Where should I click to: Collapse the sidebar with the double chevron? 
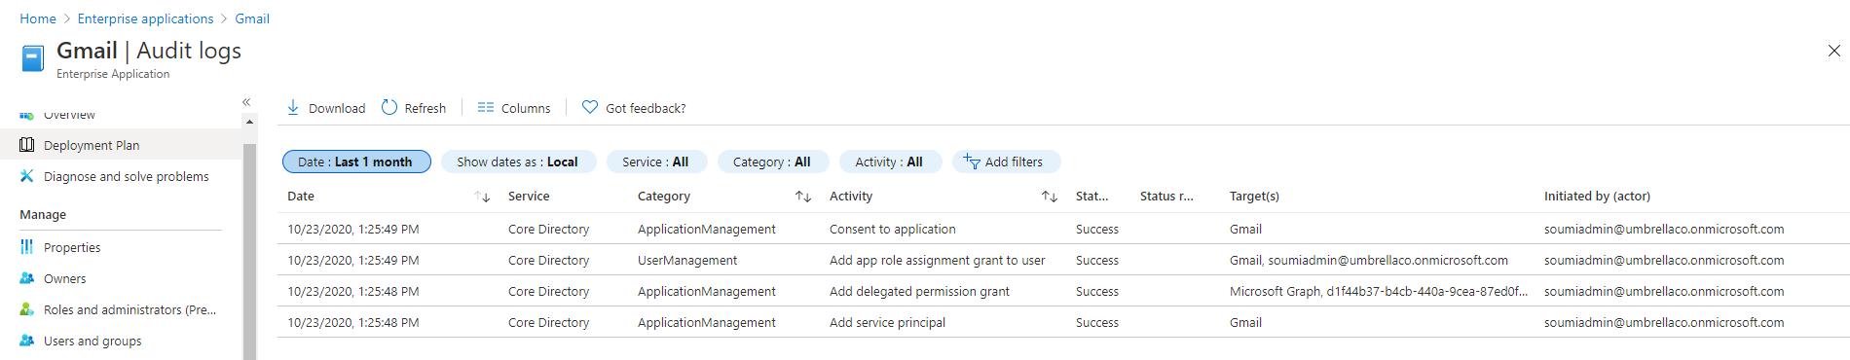coord(246,102)
